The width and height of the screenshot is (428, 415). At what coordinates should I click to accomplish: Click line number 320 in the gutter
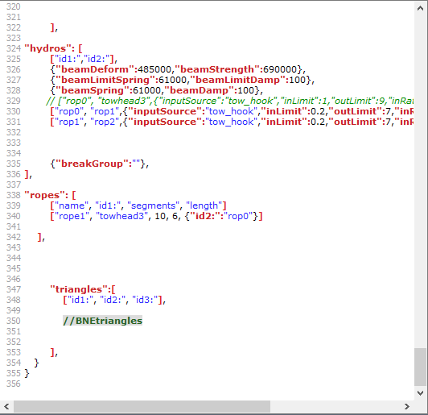click(x=14, y=6)
